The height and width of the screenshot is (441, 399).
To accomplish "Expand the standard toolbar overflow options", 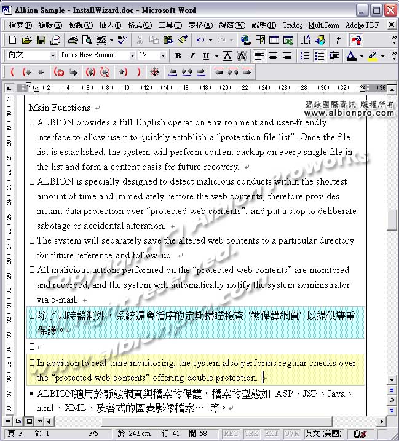I will coord(394,40).
